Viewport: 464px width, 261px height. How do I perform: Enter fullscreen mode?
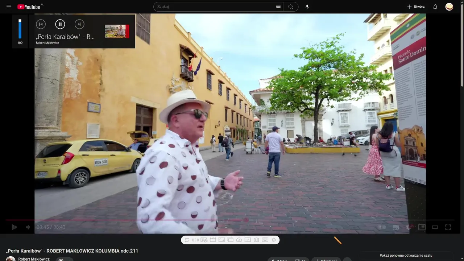click(448, 227)
